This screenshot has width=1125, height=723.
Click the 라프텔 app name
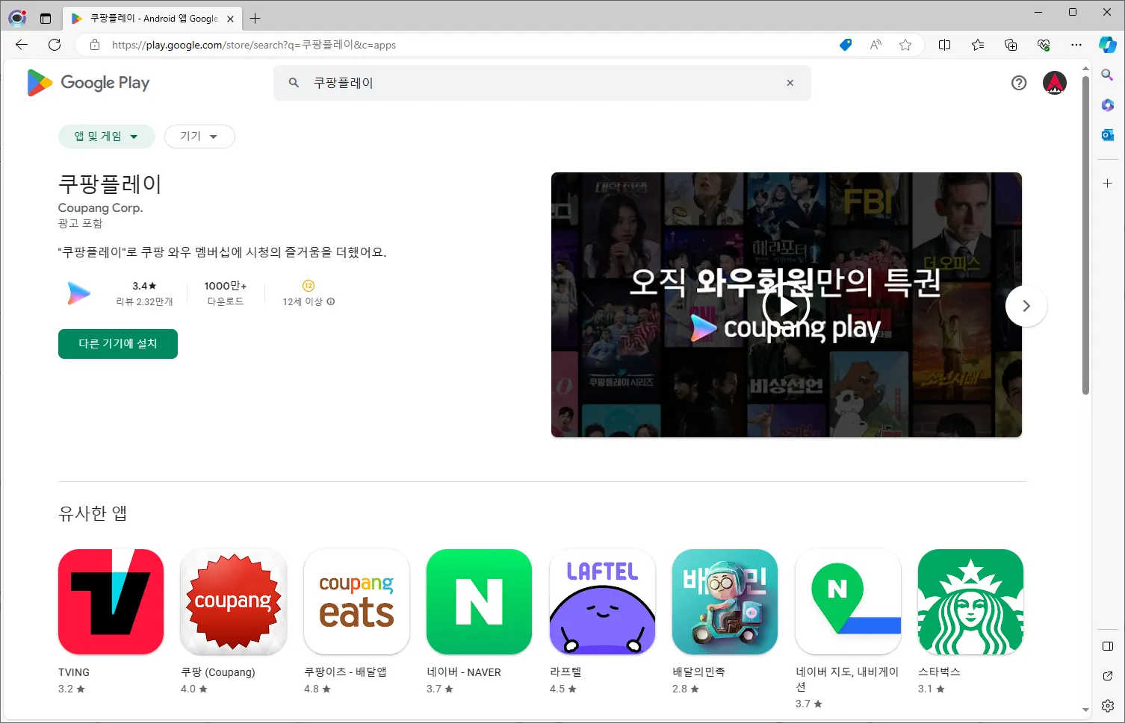[x=565, y=672]
